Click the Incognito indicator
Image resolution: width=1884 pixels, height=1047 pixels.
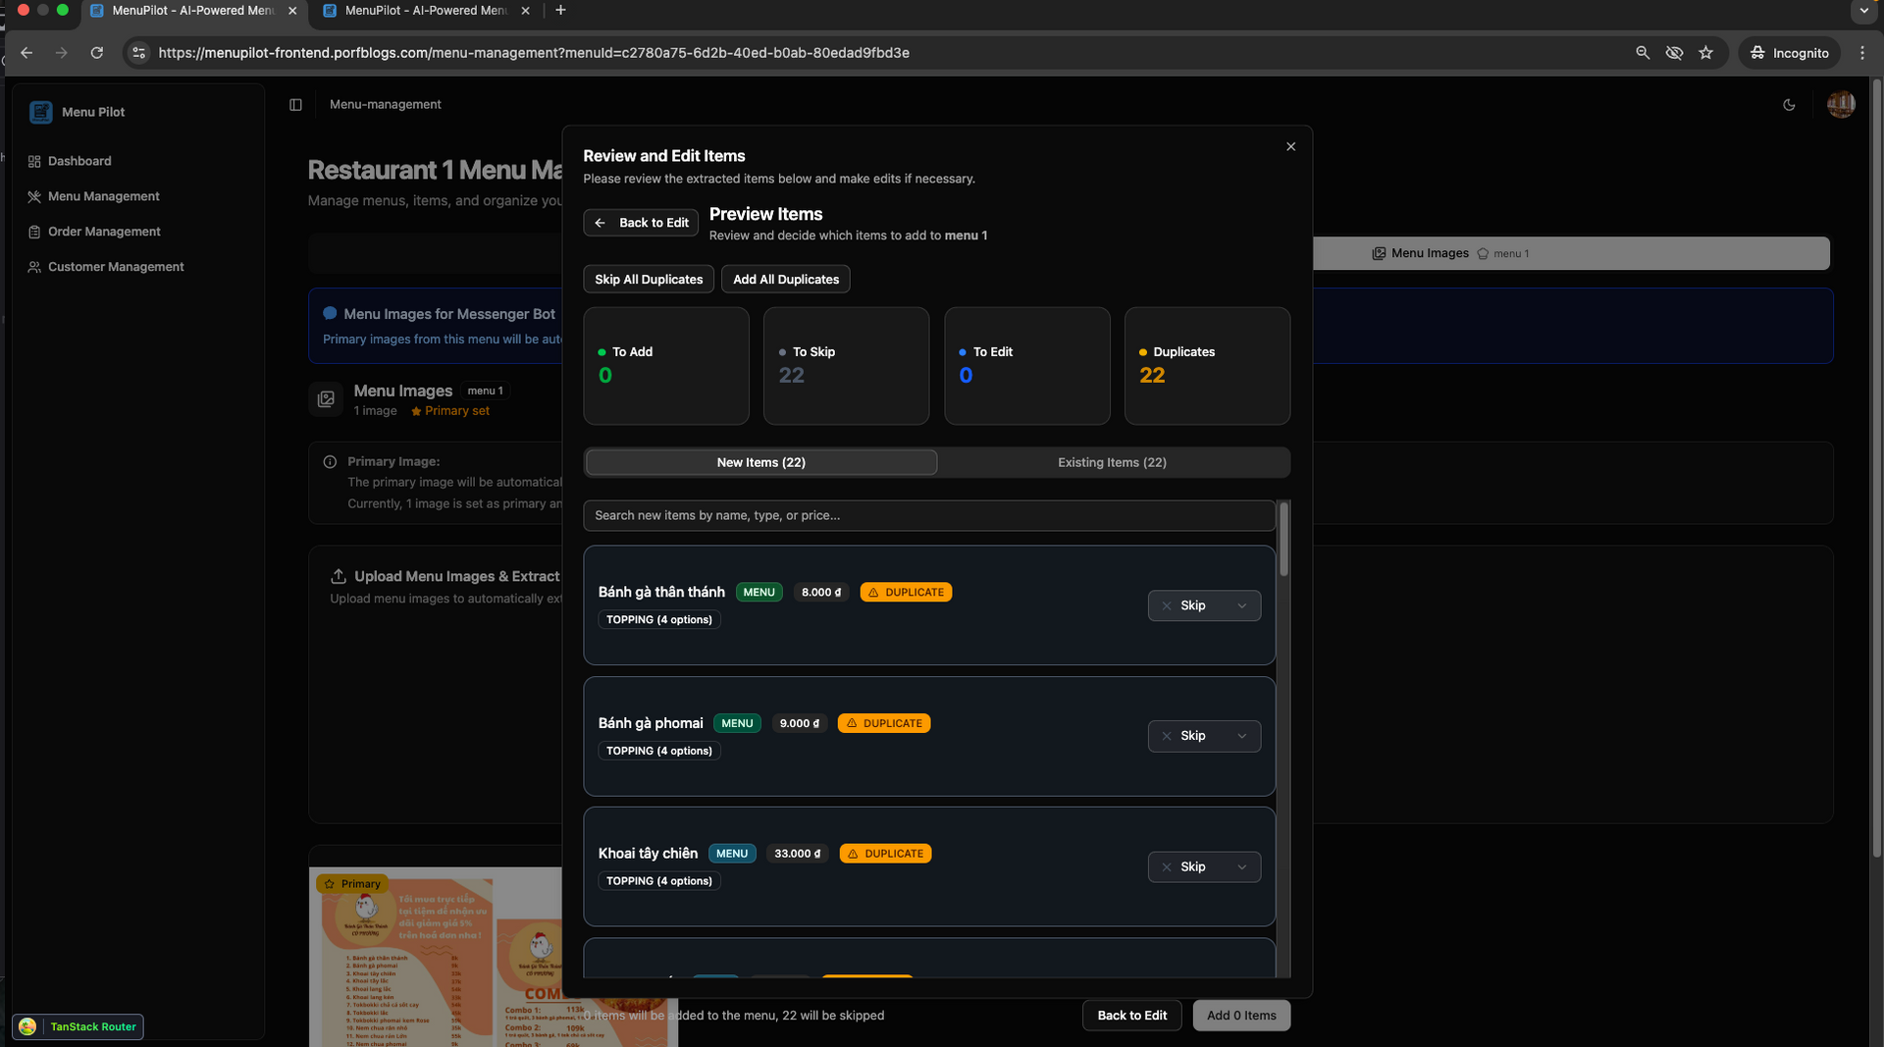pos(1790,53)
